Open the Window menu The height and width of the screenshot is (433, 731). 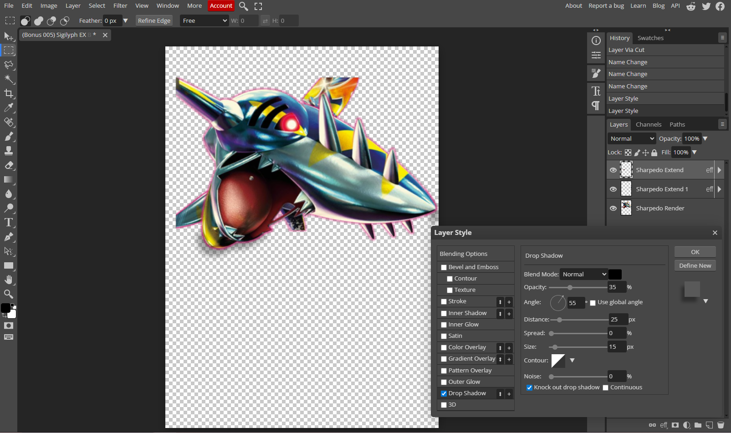point(168,6)
